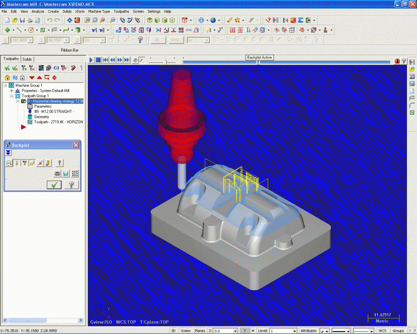Open the color number 7 dropdown
This screenshot has width=417, height=334.
coord(253,331)
